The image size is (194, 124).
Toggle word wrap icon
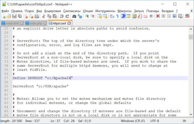112,16
